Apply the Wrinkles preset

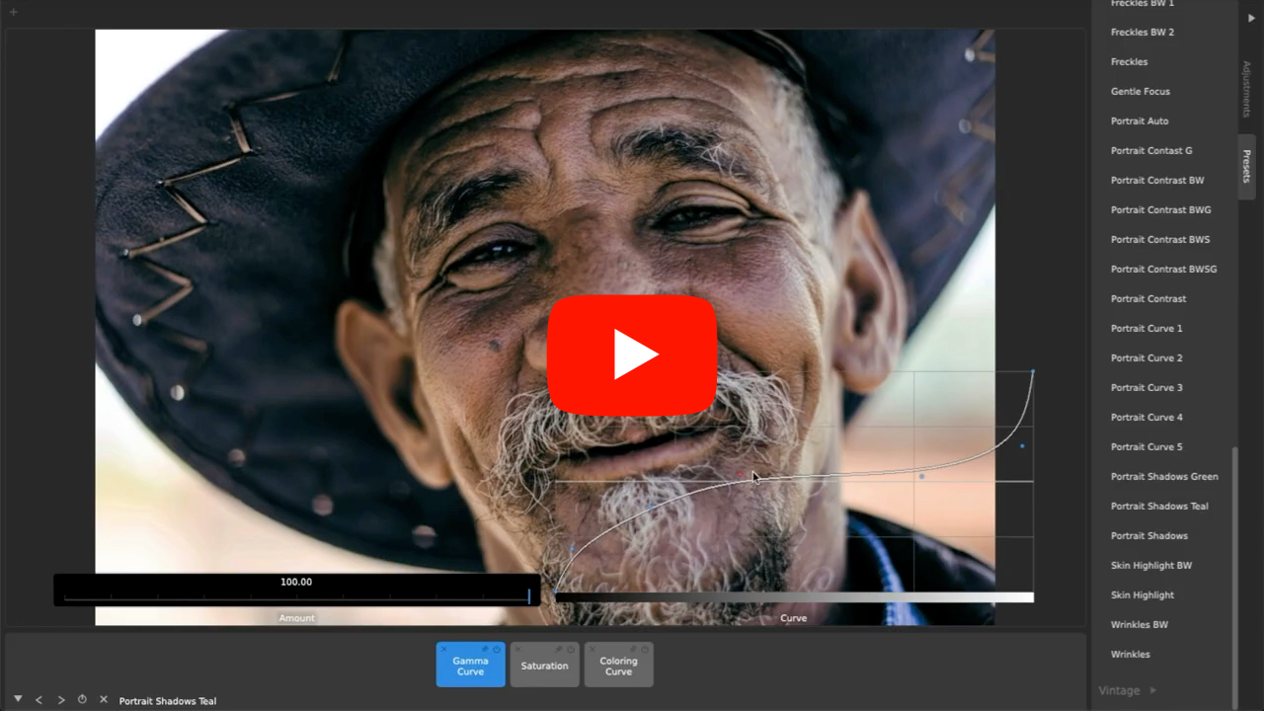point(1131,655)
